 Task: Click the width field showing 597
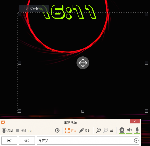(9, 140)
